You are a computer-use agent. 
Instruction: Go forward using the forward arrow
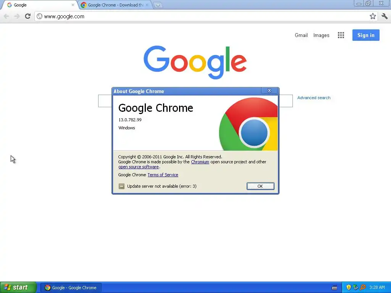coord(17,16)
